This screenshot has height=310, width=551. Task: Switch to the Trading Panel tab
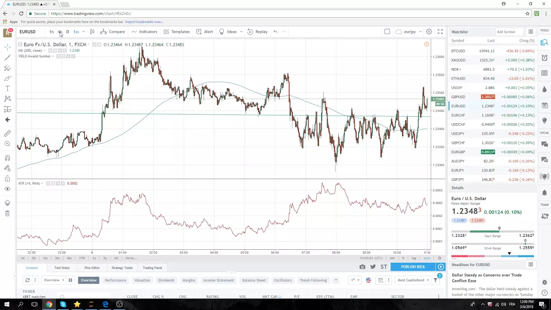pyautogui.click(x=152, y=268)
